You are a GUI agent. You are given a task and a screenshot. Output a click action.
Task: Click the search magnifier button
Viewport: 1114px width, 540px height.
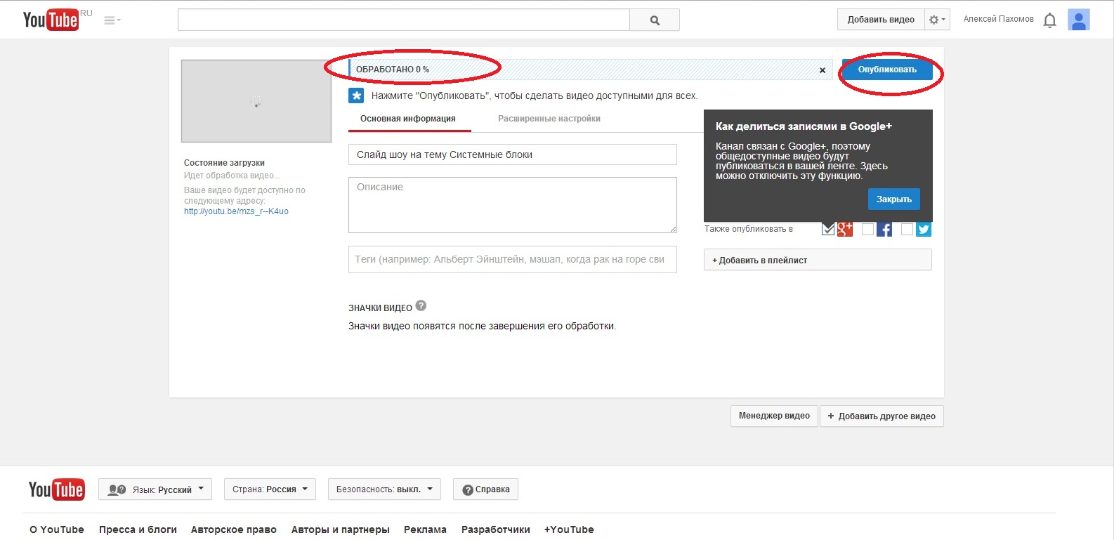tap(655, 20)
